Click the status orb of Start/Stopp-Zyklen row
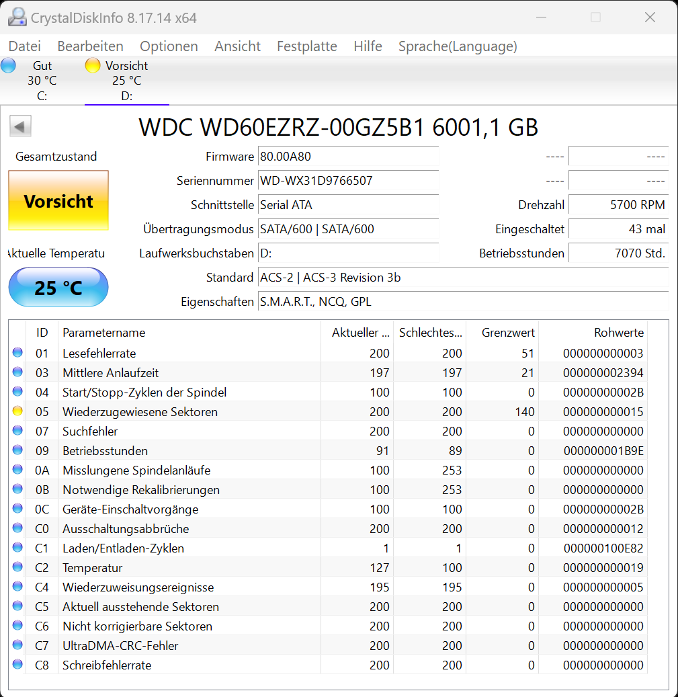Screen dimensions: 678x697 click(x=17, y=392)
